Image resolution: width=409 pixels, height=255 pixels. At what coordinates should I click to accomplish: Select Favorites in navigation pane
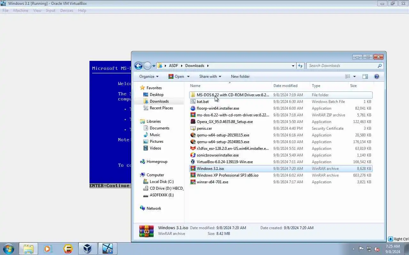[154, 88]
